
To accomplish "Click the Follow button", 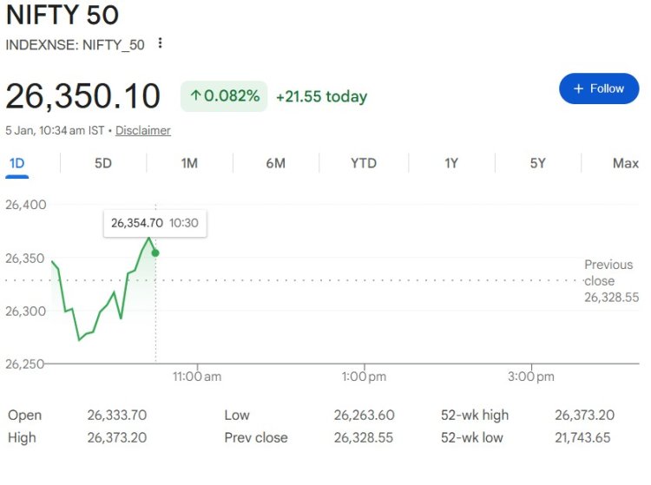I will coord(599,88).
